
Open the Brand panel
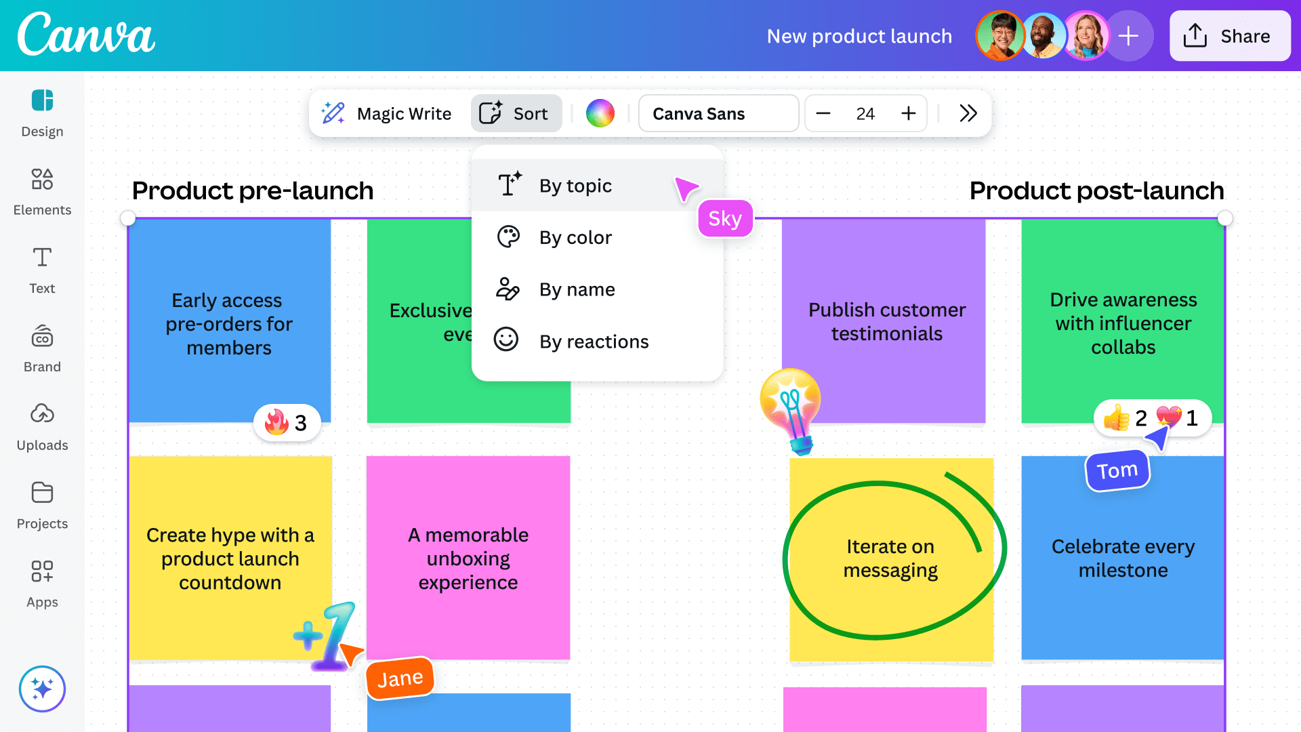coord(41,348)
